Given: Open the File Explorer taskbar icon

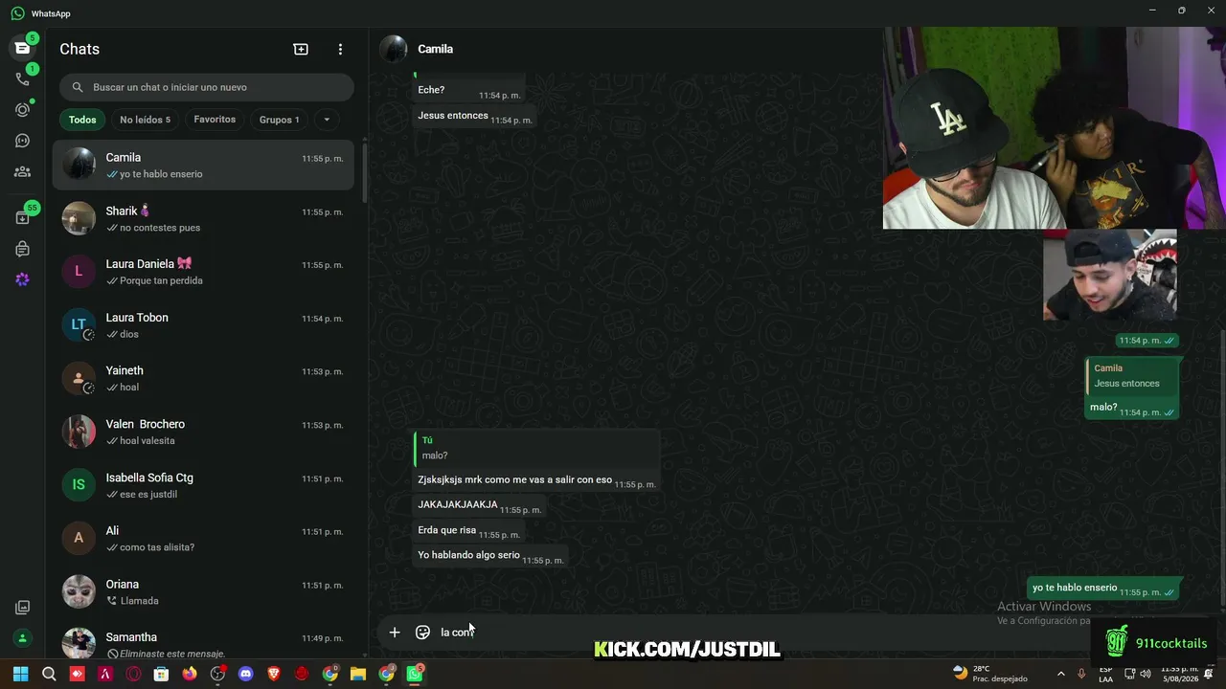Looking at the screenshot, I should click(x=358, y=674).
